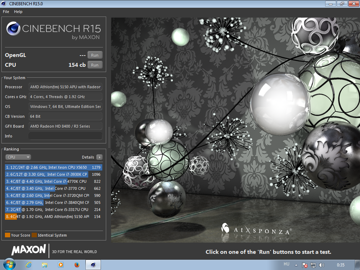
Task: Click the panel splitter handle
Action: pos(109,137)
